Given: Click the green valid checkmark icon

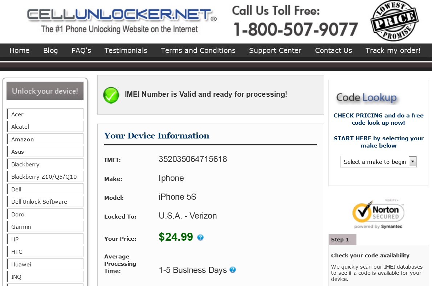Looking at the screenshot, I should (111, 95).
